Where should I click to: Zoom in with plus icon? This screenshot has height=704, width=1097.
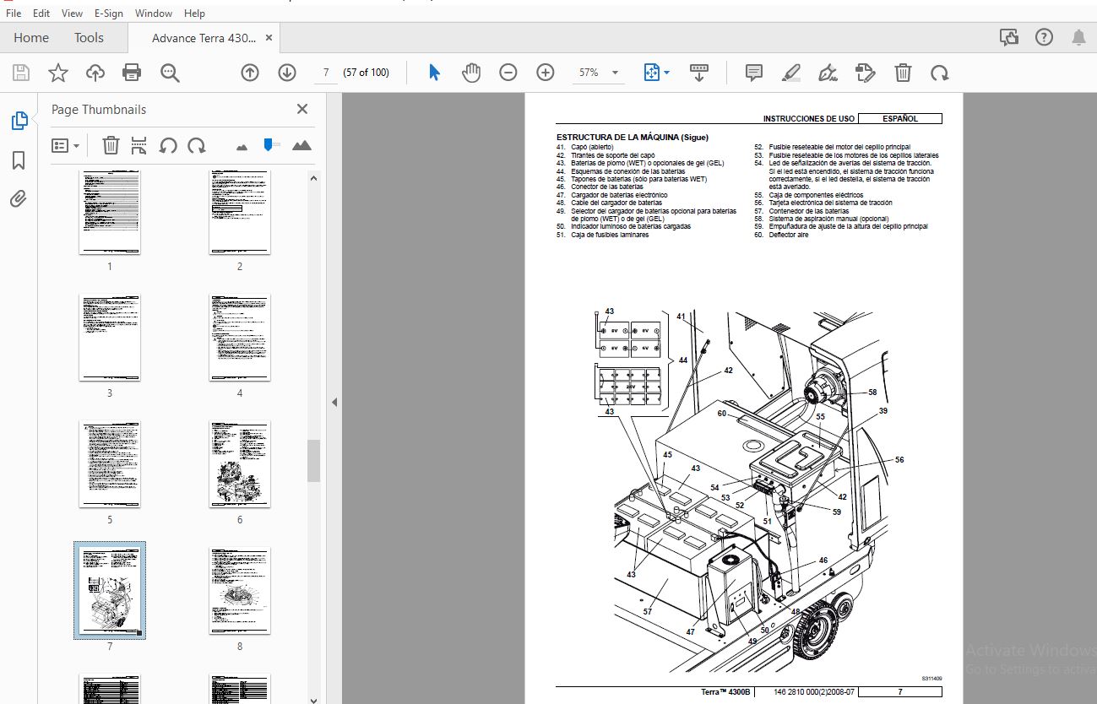pos(546,73)
